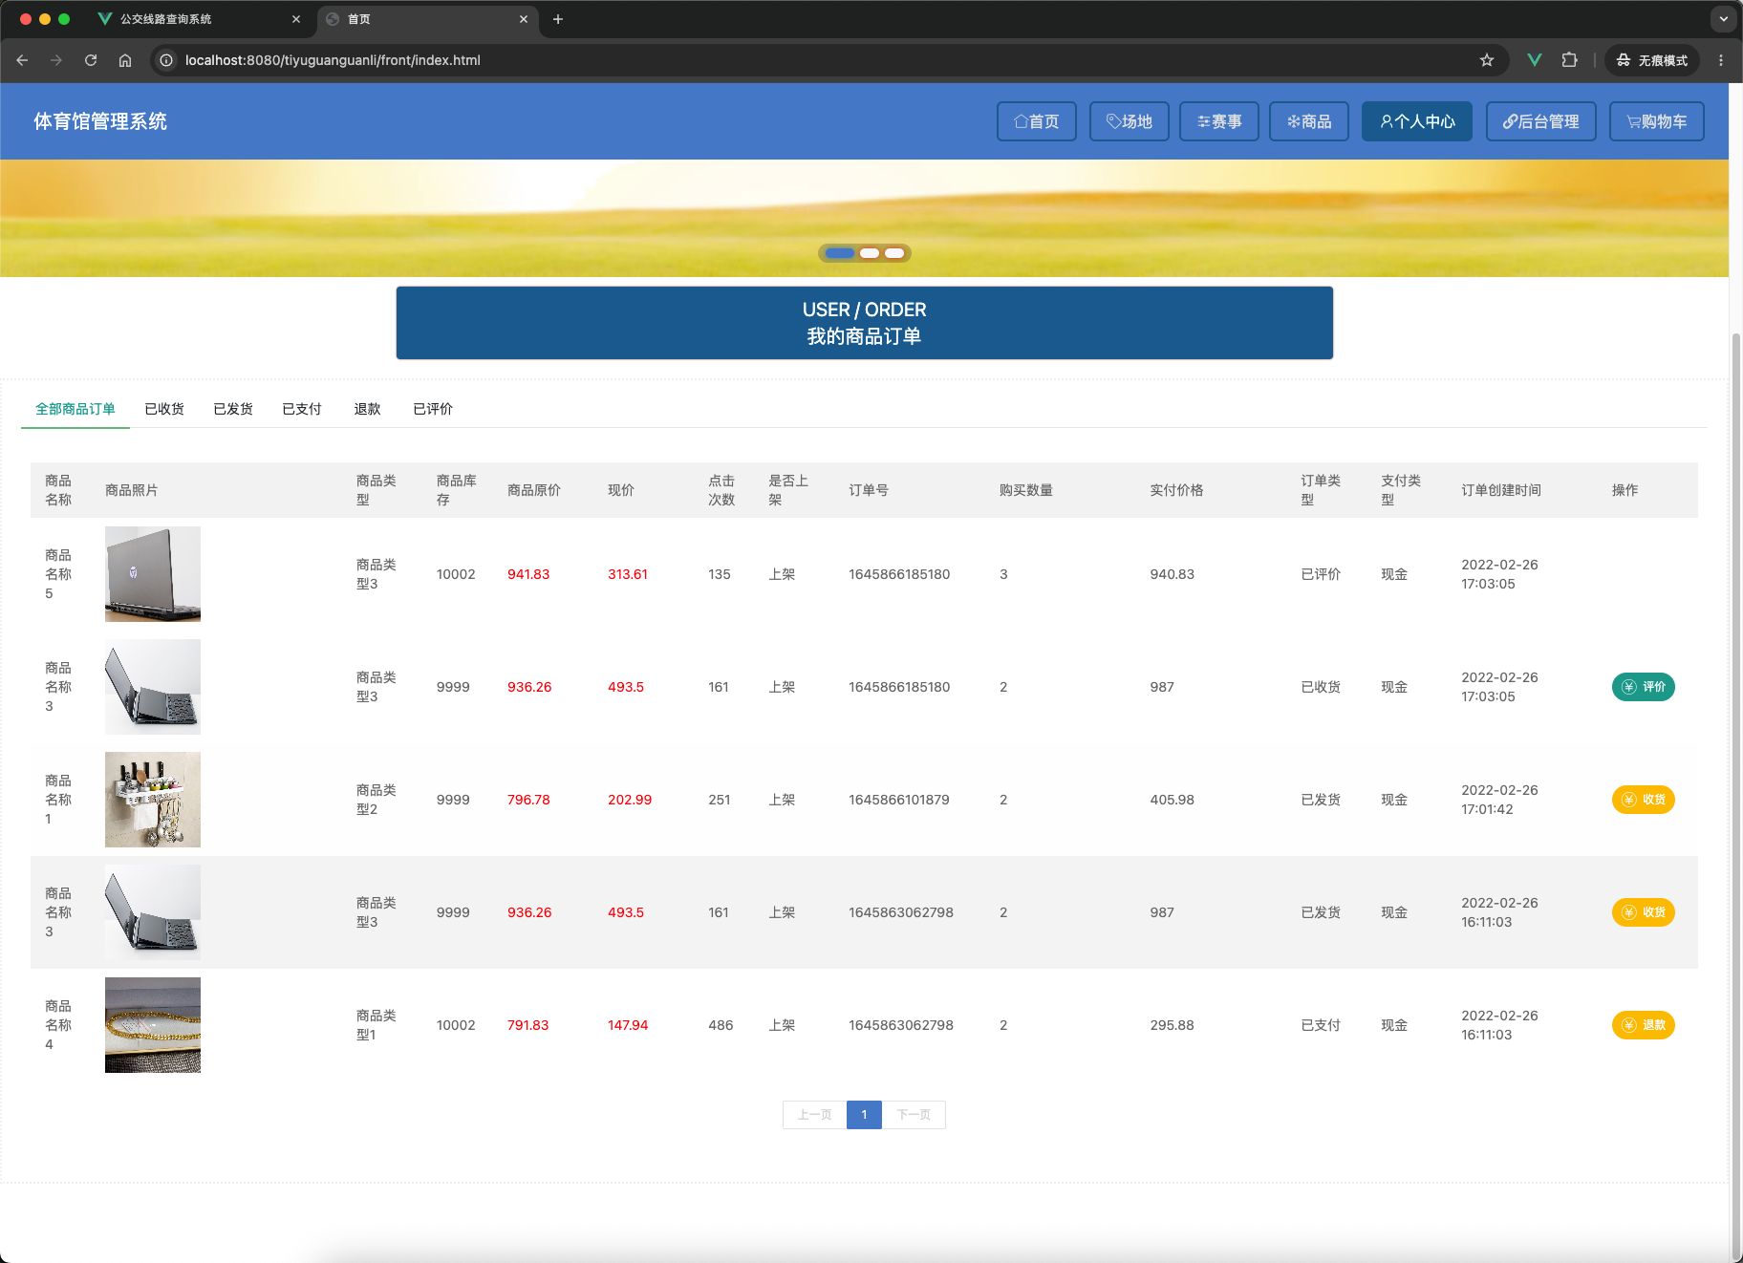
Task: Click original price 796.78
Action: (528, 800)
